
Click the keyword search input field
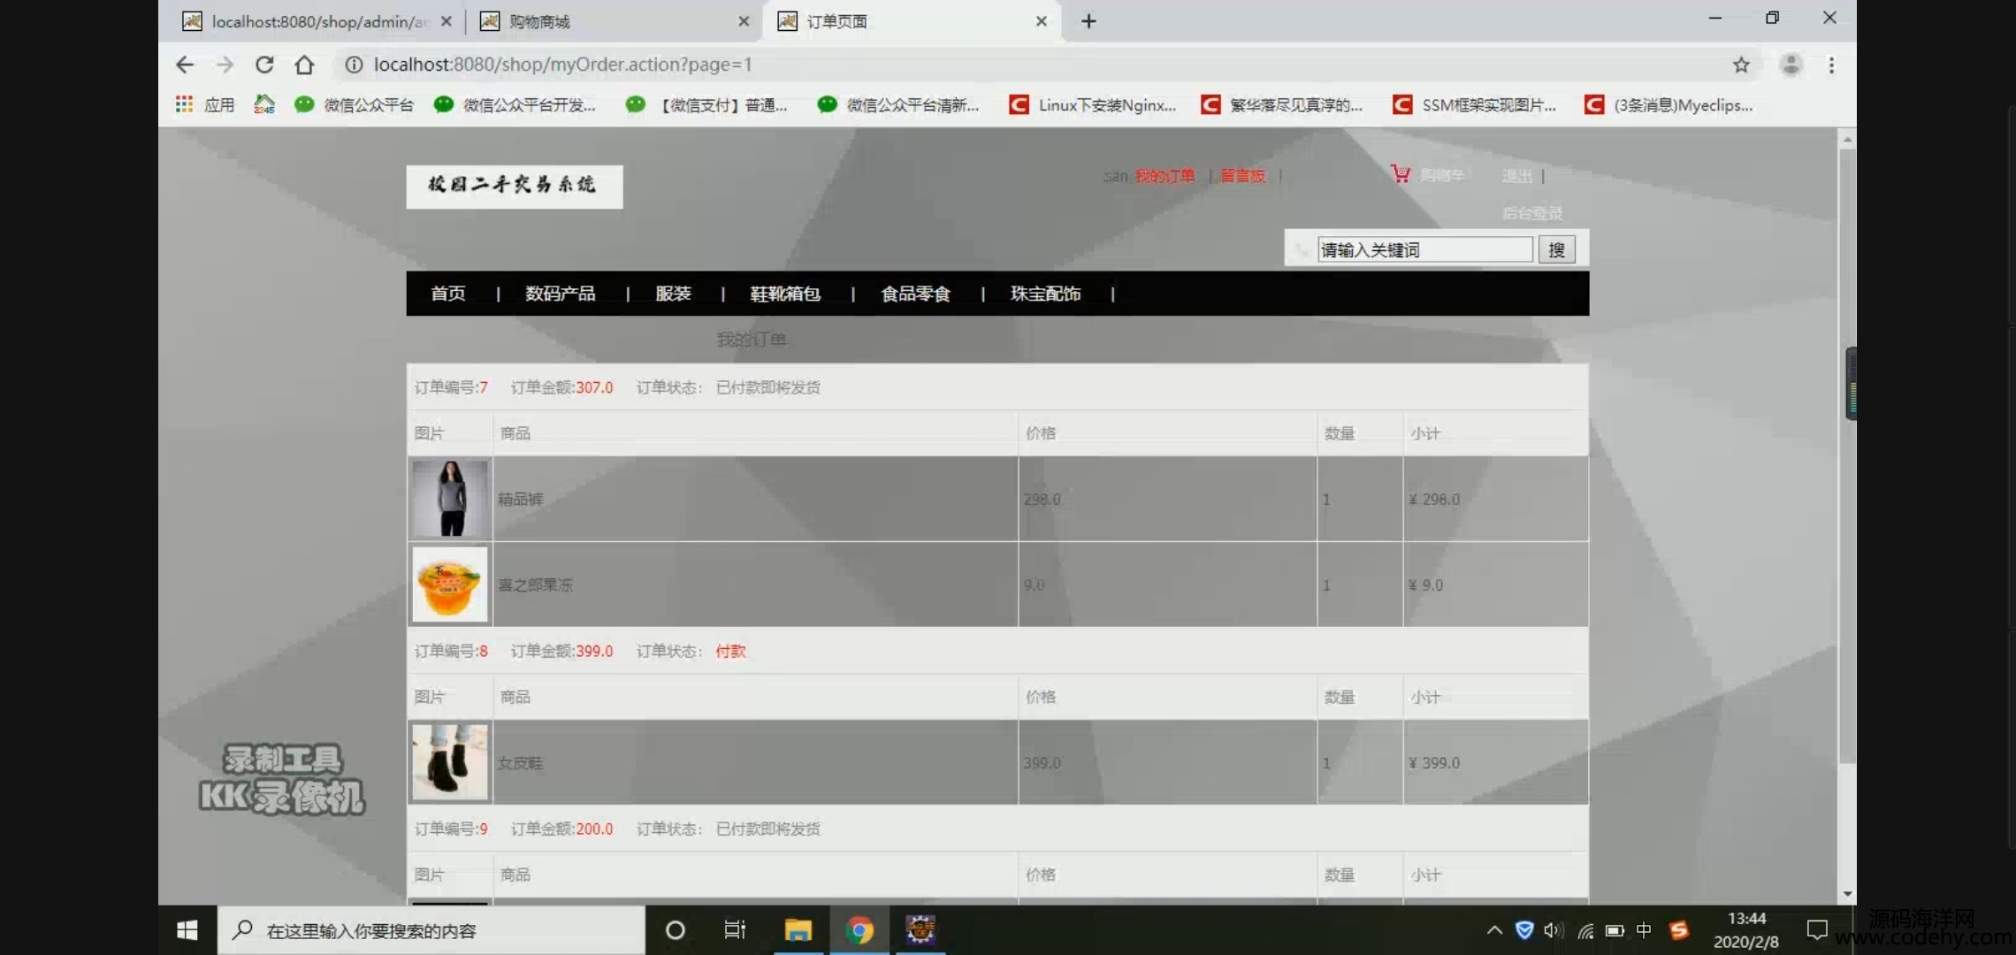point(1424,250)
